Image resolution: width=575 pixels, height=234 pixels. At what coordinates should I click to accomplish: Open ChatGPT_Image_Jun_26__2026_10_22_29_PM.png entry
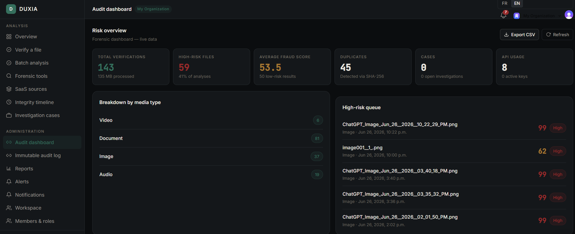pyautogui.click(x=454, y=128)
